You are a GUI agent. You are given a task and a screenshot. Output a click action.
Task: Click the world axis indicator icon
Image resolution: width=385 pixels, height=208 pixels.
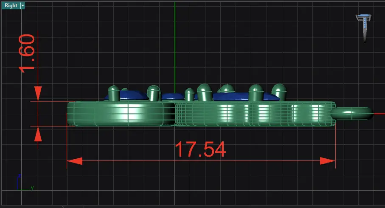click(25, 183)
